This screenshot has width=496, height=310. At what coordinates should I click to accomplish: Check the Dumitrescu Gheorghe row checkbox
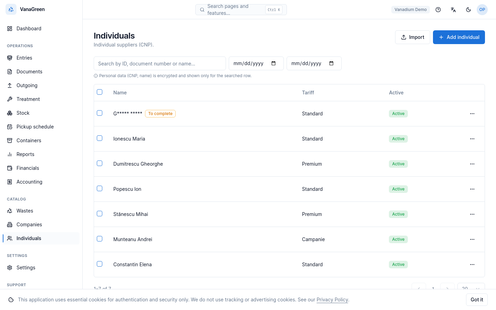[x=100, y=163]
